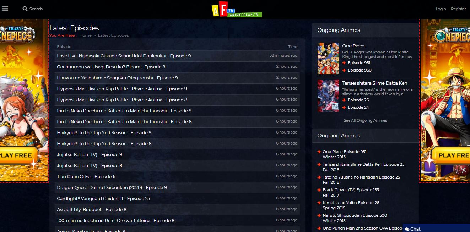Open Tate no Yuusha no Nariagari Episode 25
This screenshot has width=470, height=232.
coord(361,177)
